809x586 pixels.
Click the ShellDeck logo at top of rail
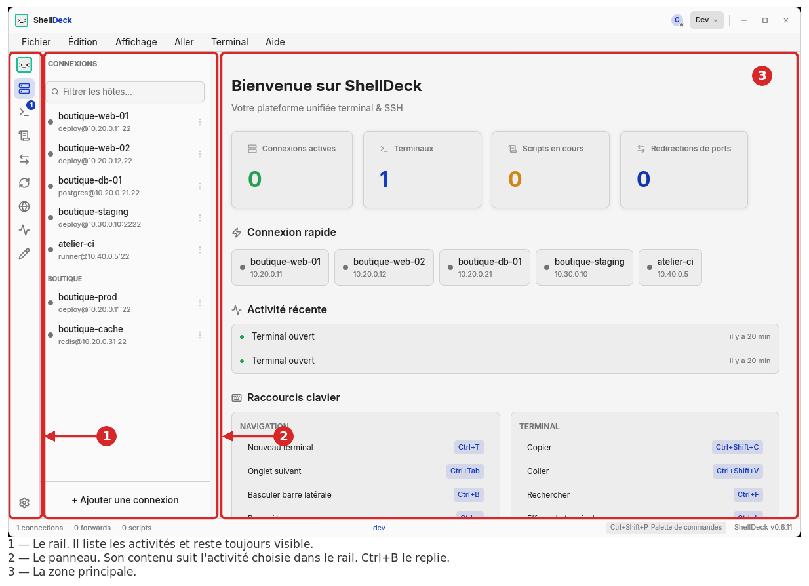pos(24,65)
